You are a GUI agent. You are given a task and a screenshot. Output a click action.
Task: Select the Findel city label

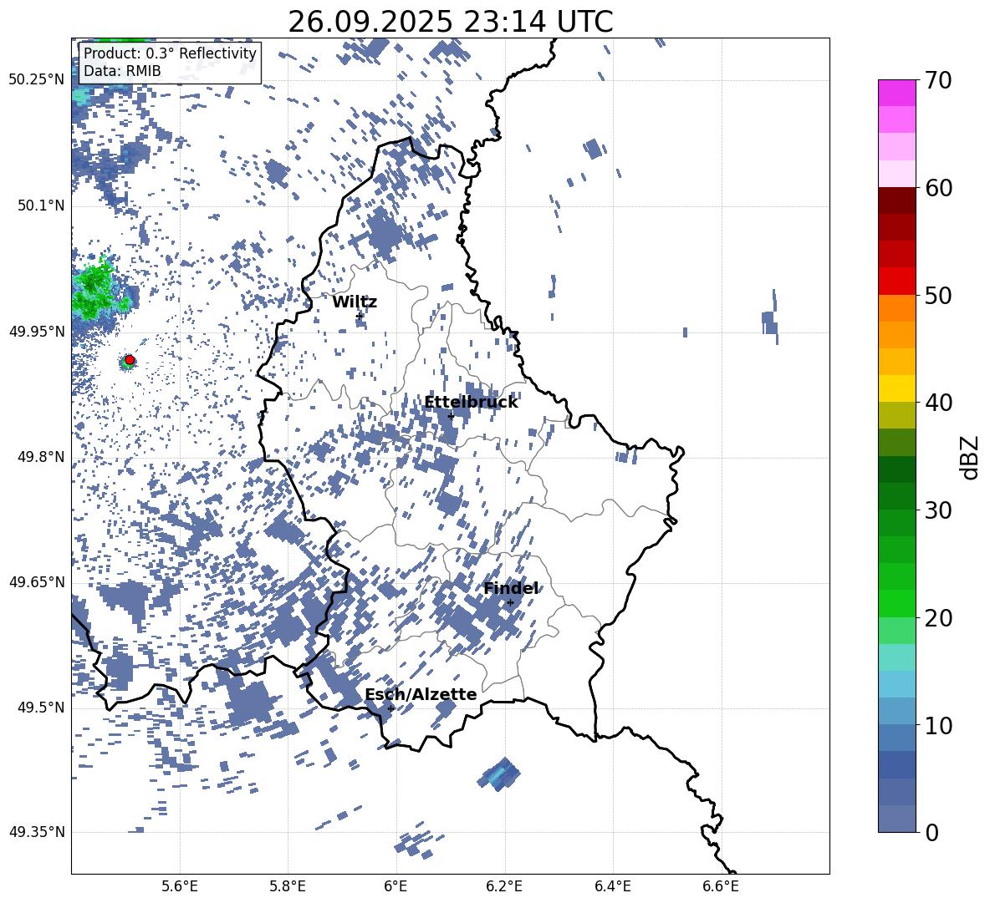click(x=511, y=588)
